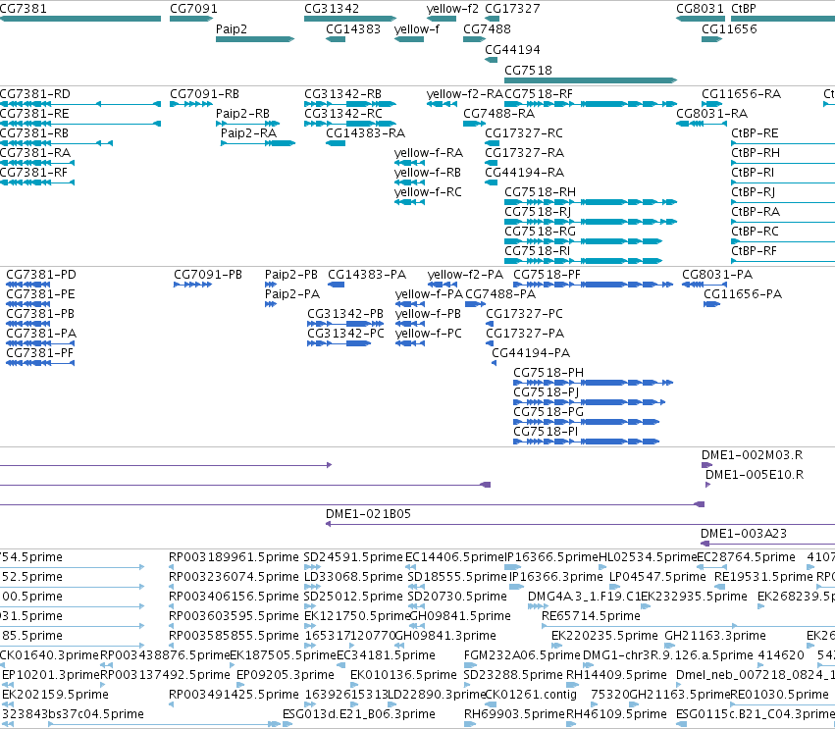
Task: Open protein CG44194-PA
Action: click(531, 353)
